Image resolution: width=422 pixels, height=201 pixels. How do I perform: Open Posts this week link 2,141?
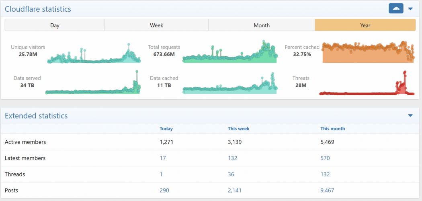tap(234, 190)
